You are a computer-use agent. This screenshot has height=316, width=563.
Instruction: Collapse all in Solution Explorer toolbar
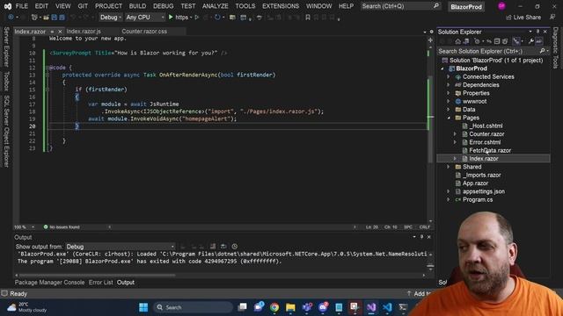click(497, 41)
